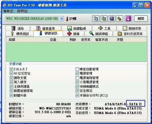Open the 說明(H) menu
The width and height of the screenshot is (152, 124).
pos(22,11)
